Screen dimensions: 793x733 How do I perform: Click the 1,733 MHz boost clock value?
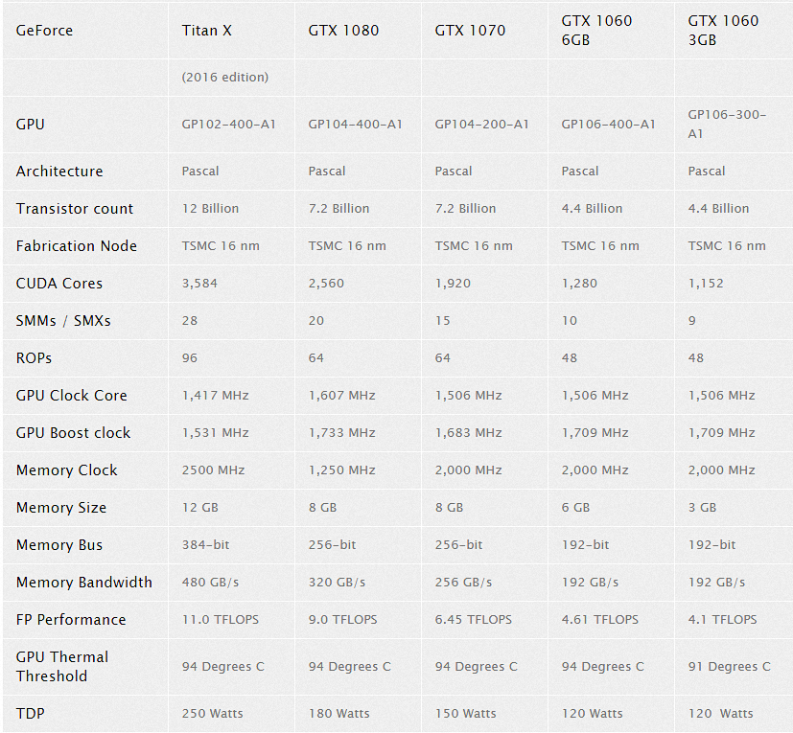[x=341, y=433]
